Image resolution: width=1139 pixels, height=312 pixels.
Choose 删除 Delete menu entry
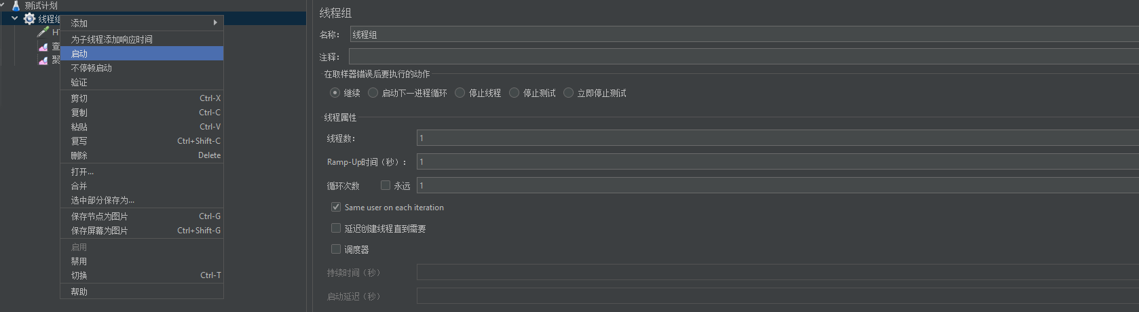142,155
